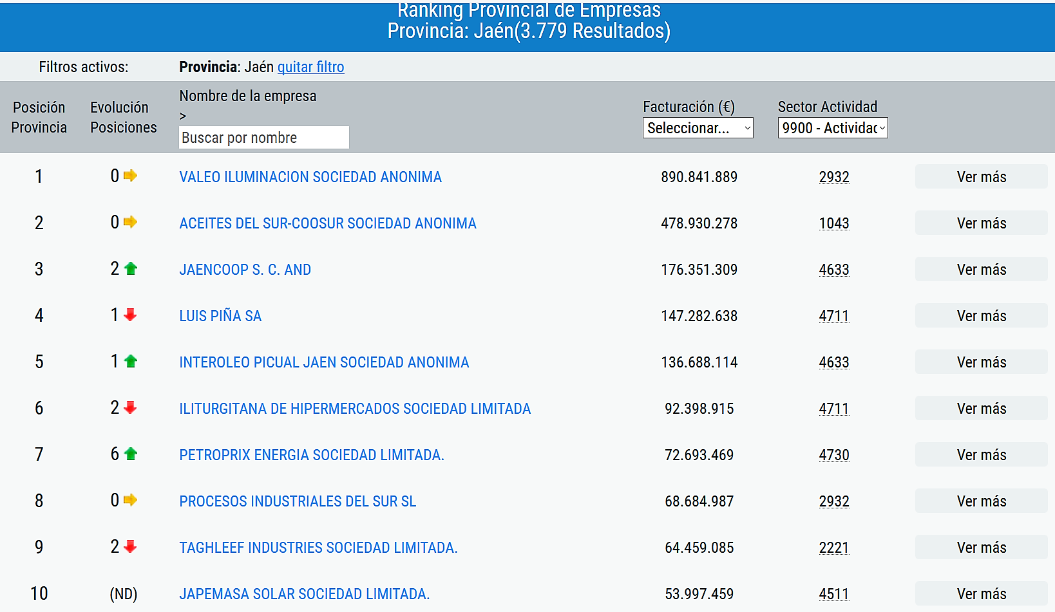The height and width of the screenshot is (612, 1055).
Task: Click facturación value 72.693.469
Action: click(699, 455)
